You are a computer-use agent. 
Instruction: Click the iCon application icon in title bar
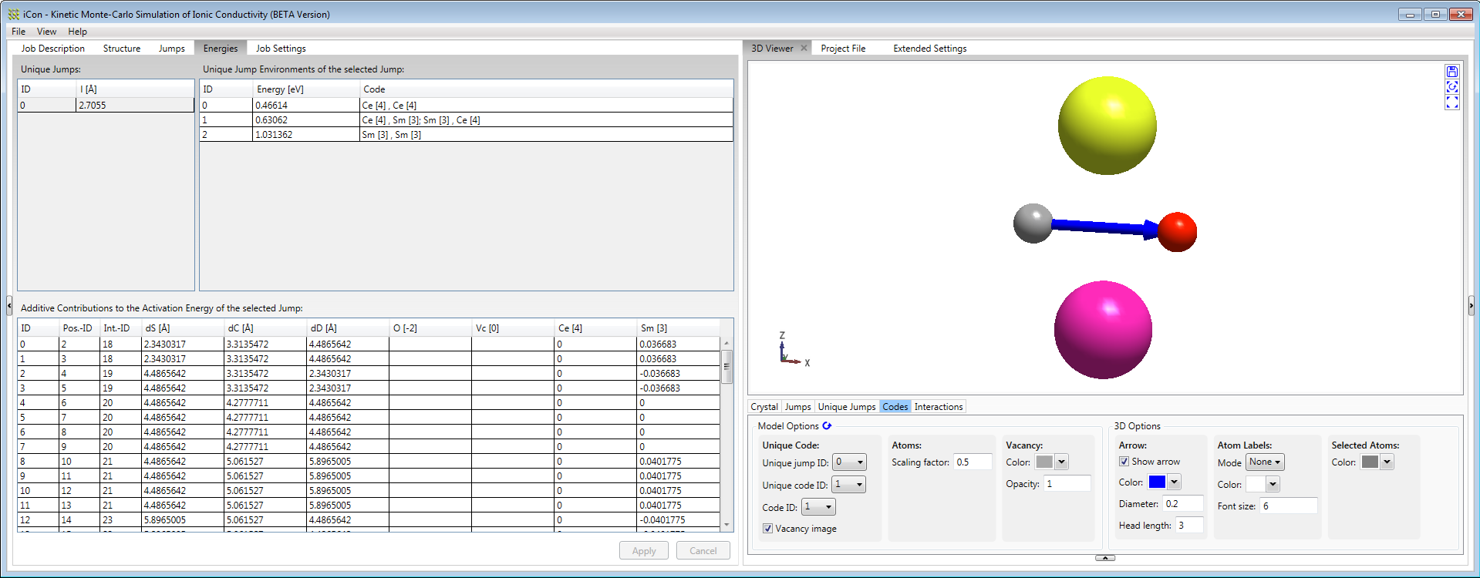tap(14, 14)
